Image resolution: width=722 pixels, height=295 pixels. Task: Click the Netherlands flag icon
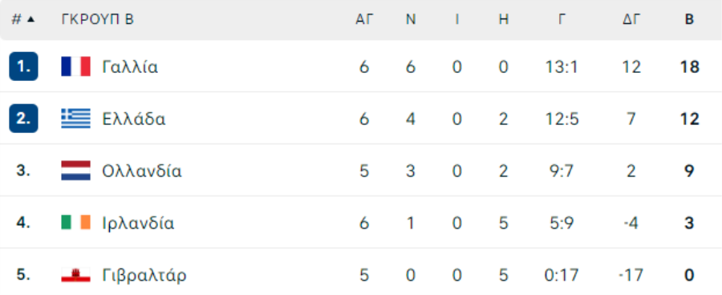76,171
